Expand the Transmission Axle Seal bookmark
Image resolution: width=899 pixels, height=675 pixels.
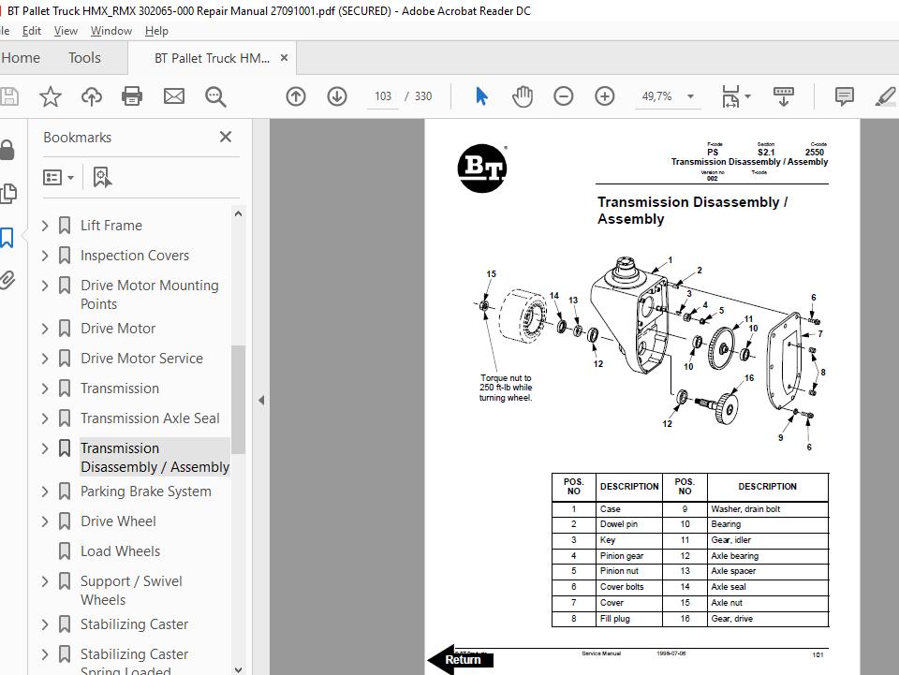(45, 418)
